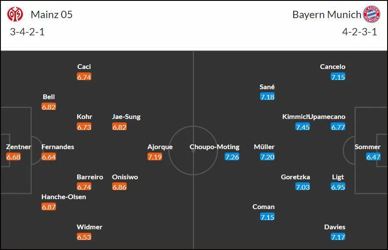Open Onisiwo's 6.86 rating badge
This screenshot has height=250, width=388.
coord(119,187)
